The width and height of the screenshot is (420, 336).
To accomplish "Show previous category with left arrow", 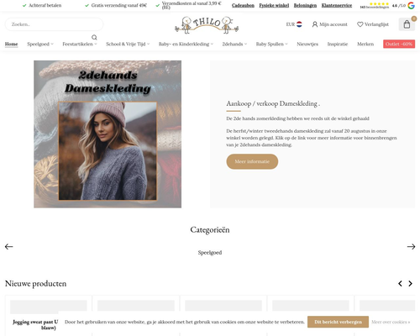I will [9, 246].
